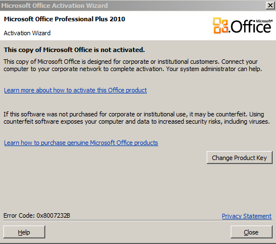Screen dimensions: 276x244
Task: Click the Microsoft Office Professional Plus 2010 heading
Action: 64,19
